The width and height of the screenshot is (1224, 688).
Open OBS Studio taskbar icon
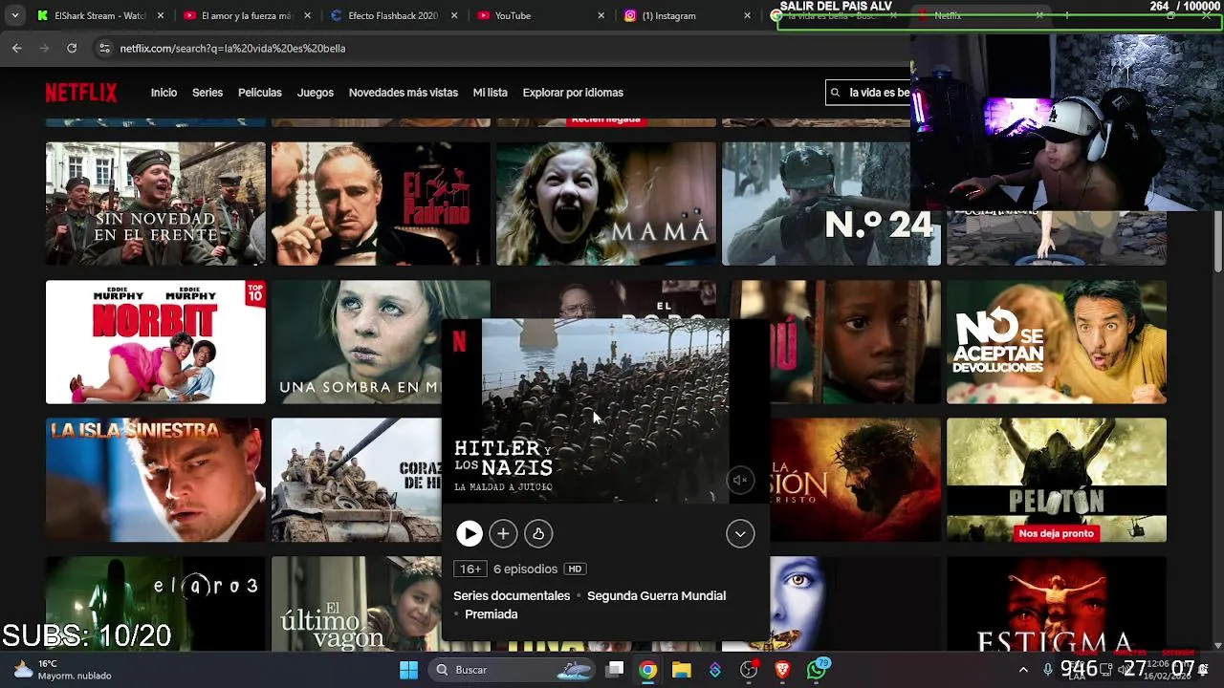[x=749, y=670]
